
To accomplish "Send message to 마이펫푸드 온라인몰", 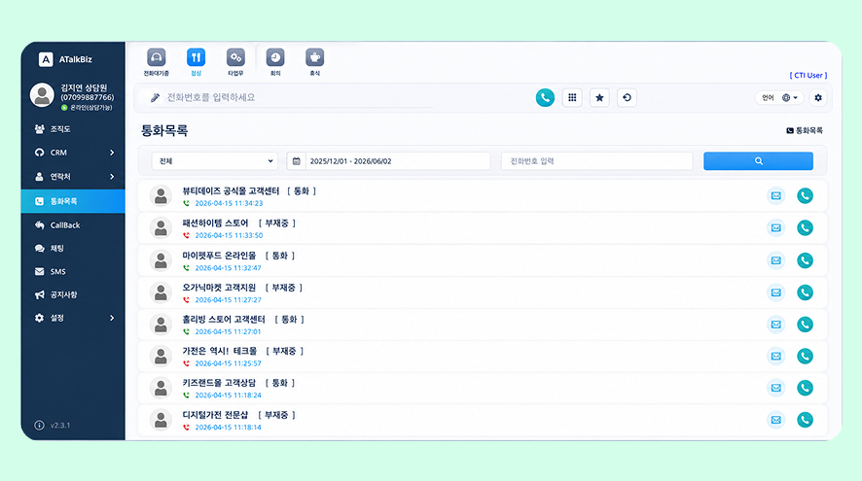I will (775, 260).
